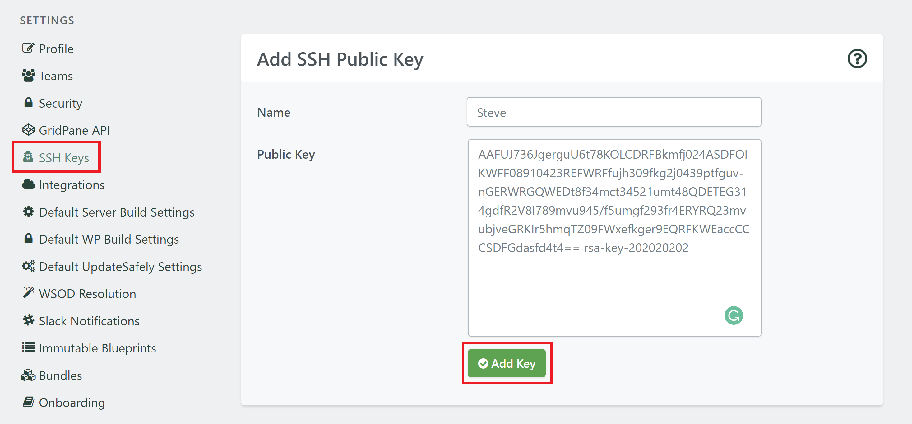
Task: Go to Default Server Build Settings
Action: 117,212
